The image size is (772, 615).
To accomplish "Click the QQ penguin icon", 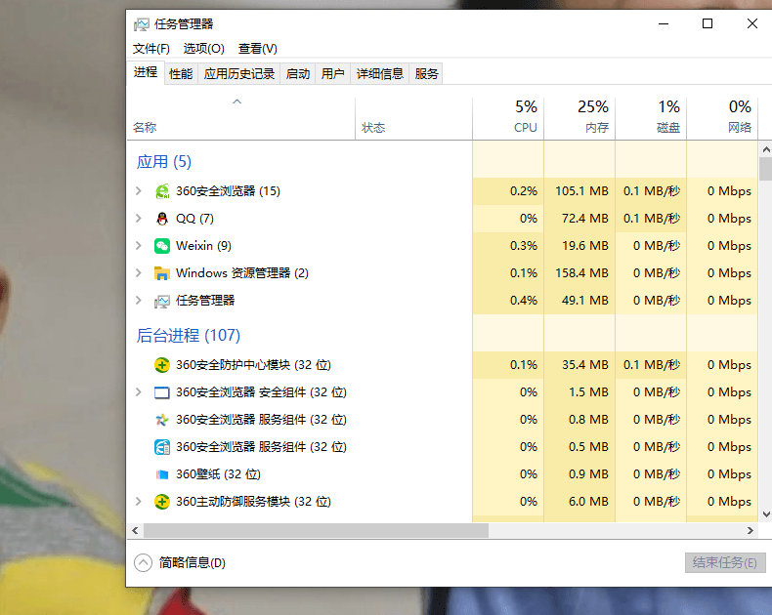I will click(162, 219).
